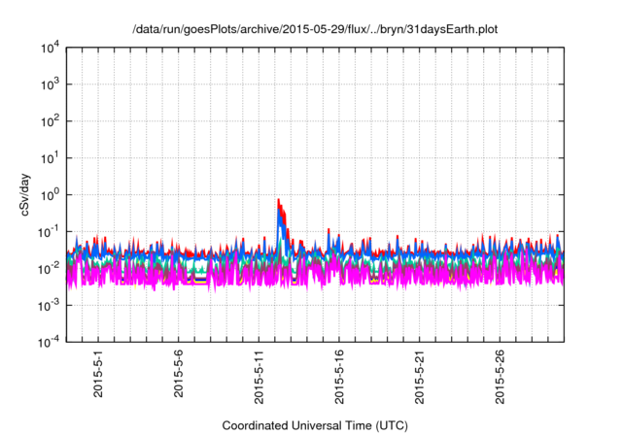Screen dimensions: 622x435
Task: Click the Coordinated Universal Time axis label
Action: (315, 426)
